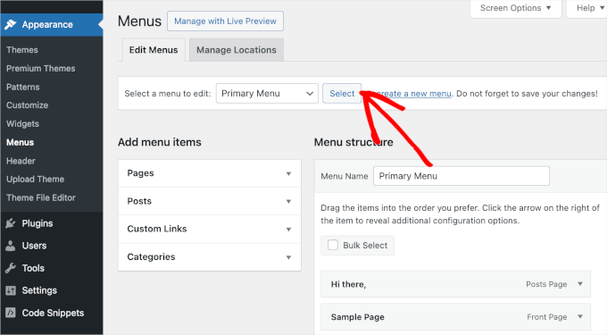Open Patterns in the sidebar
The width and height of the screenshot is (607, 335).
[23, 88]
